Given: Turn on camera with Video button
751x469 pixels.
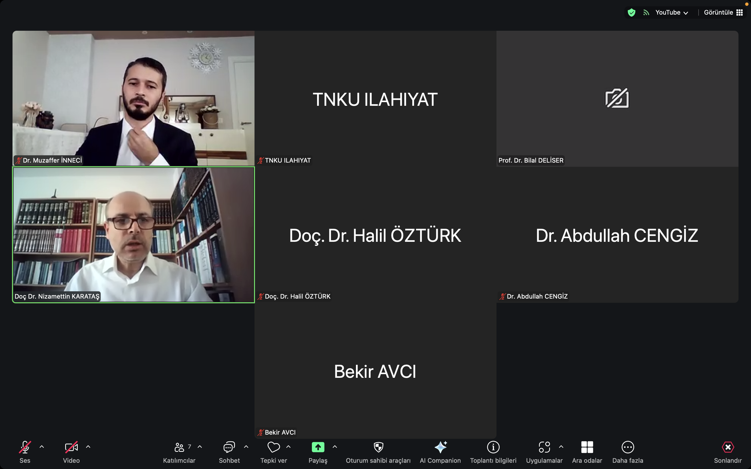Looking at the screenshot, I should (71, 447).
